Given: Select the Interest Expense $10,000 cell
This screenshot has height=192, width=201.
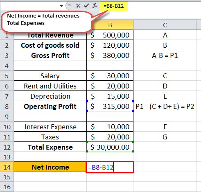Looking at the screenshot, I should pyautogui.click(x=110, y=126).
